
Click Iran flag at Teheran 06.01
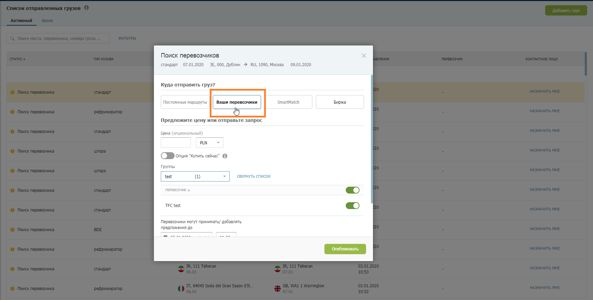tap(181, 269)
